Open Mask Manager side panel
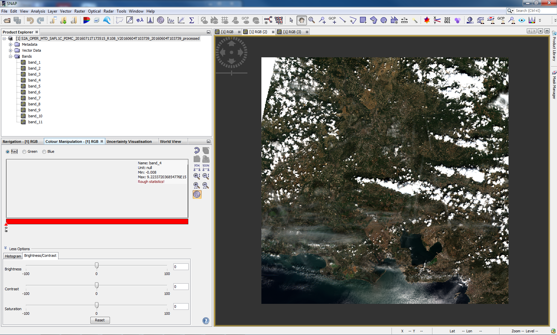 point(554,85)
